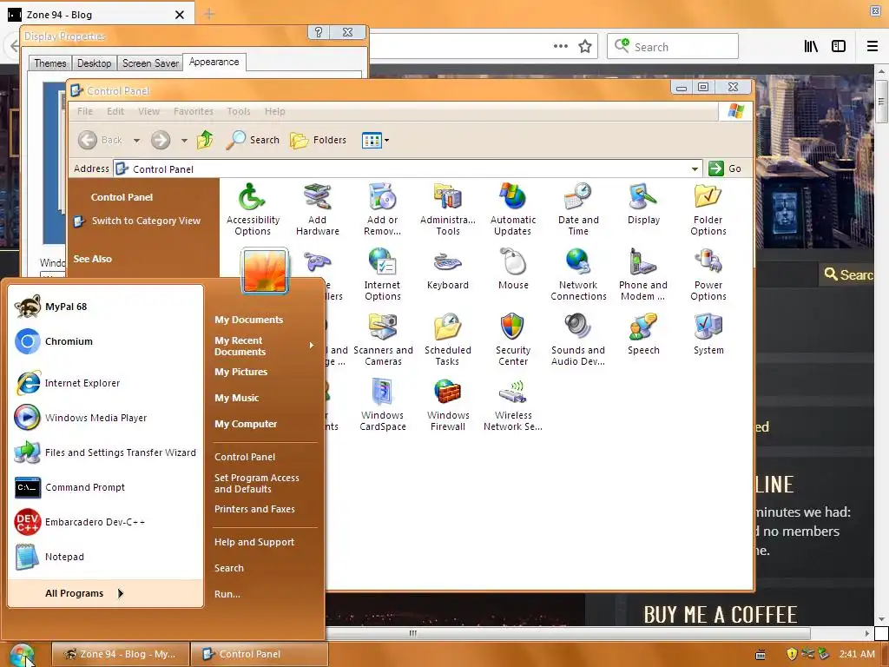
Task: Switch to Desktop tab in Display Properties
Action: coord(94,63)
